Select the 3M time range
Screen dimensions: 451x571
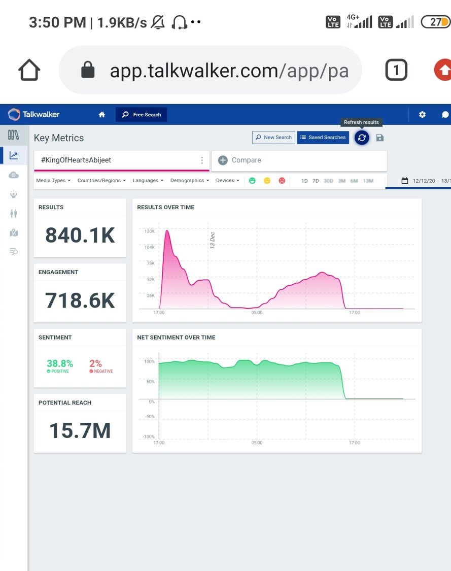pyautogui.click(x=342, y=181)
